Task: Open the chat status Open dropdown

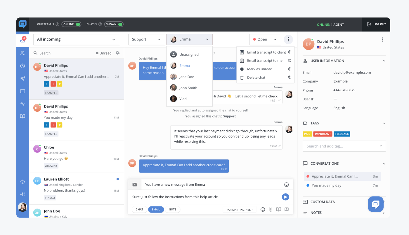Action: [265, 39]
